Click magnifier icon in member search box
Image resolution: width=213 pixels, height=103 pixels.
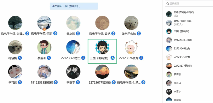[168, 4]
